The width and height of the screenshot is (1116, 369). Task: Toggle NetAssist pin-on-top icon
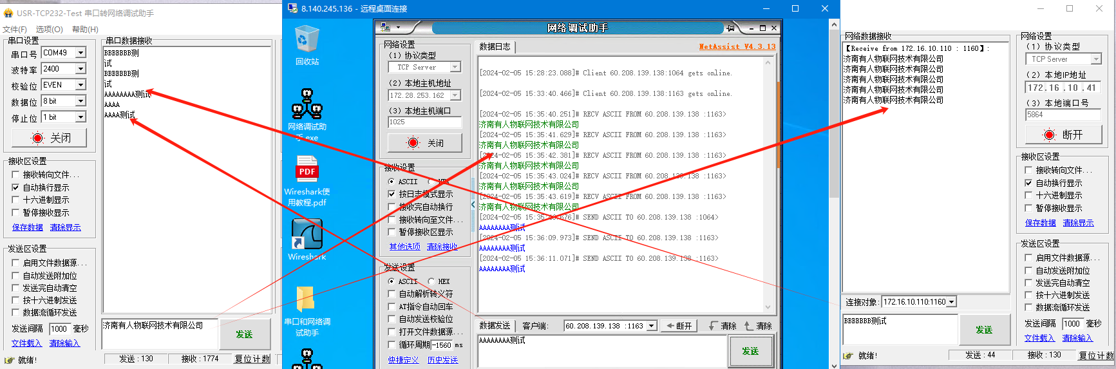[730, 28]
